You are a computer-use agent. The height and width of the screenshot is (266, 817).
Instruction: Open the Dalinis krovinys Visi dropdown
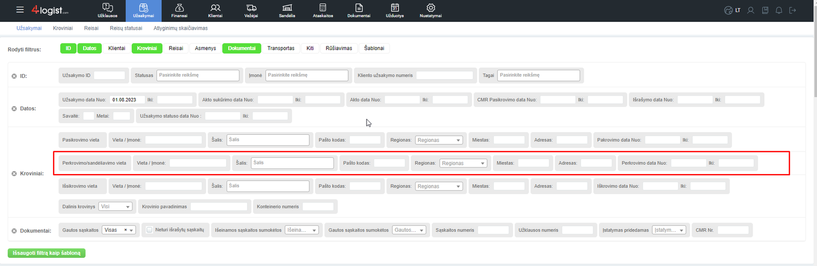point(116,207)
